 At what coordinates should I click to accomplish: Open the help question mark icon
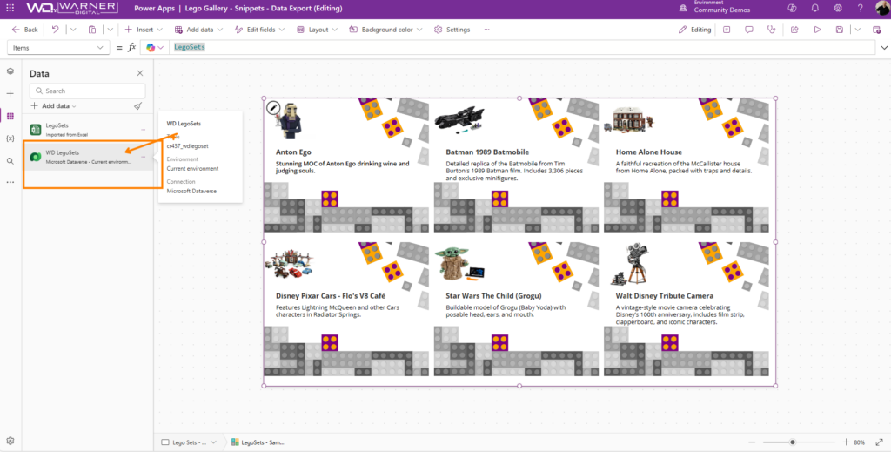(x=861, y=9)
